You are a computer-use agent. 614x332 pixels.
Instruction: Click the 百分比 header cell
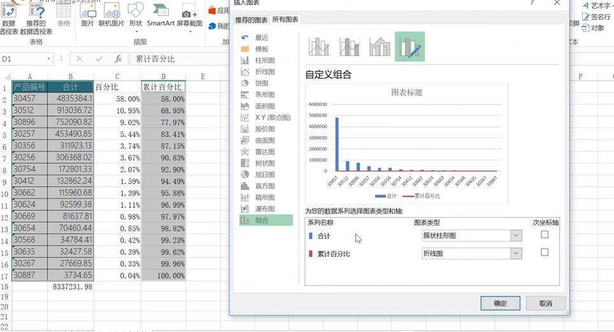tap(117, 87)
